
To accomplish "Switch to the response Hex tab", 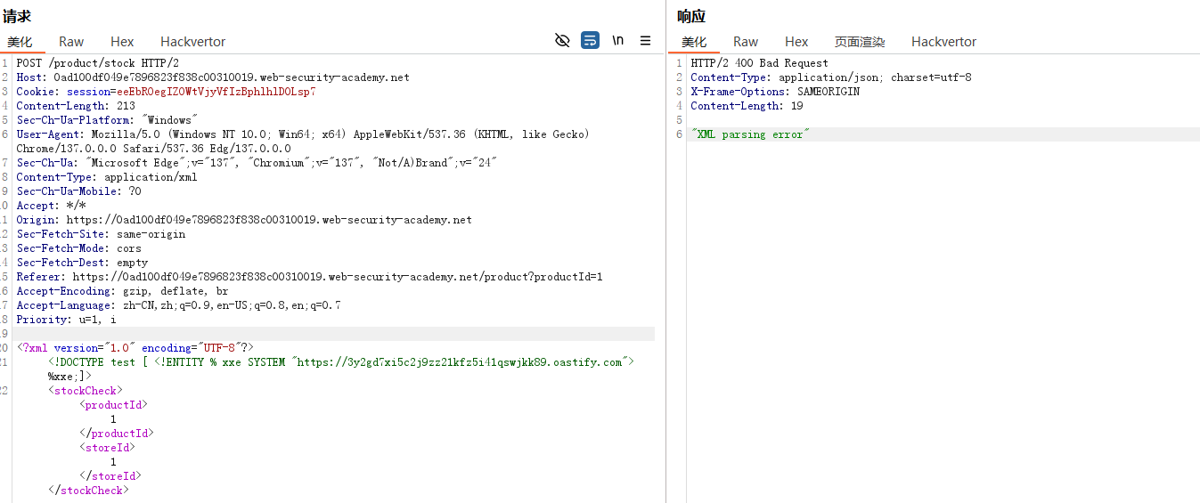I will (796, 42).
